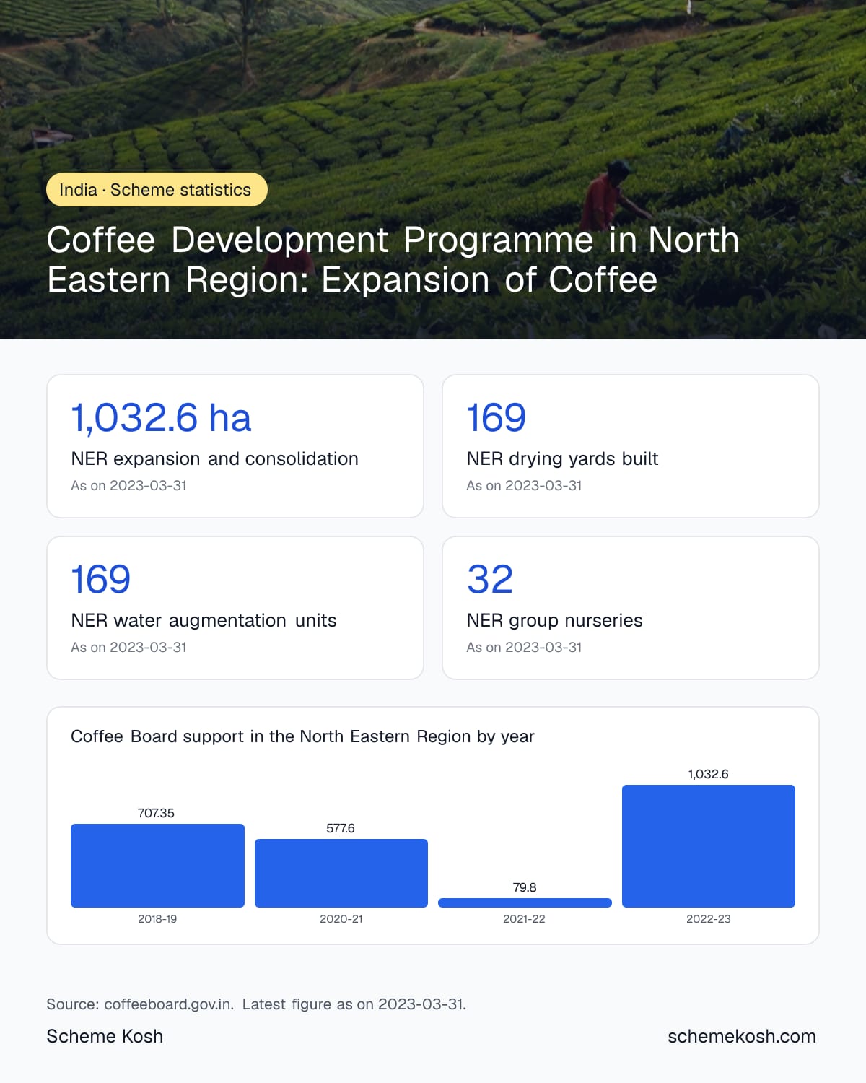Select the 'NER water augmentation units' label
The image size is (866, 1083).
tap(204, 620)
